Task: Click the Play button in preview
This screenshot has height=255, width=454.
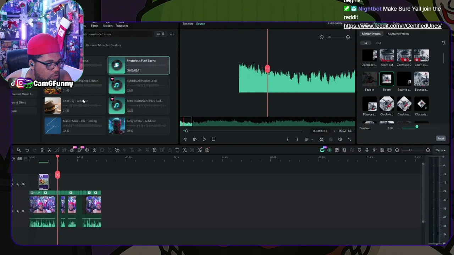Action: point(204,140)
